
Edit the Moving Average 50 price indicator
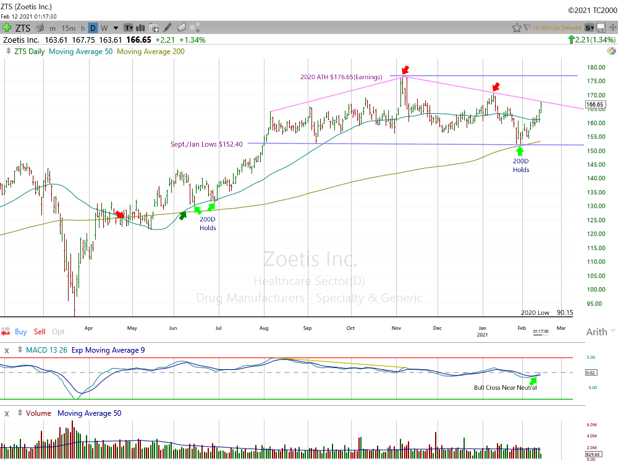[81, 52]
